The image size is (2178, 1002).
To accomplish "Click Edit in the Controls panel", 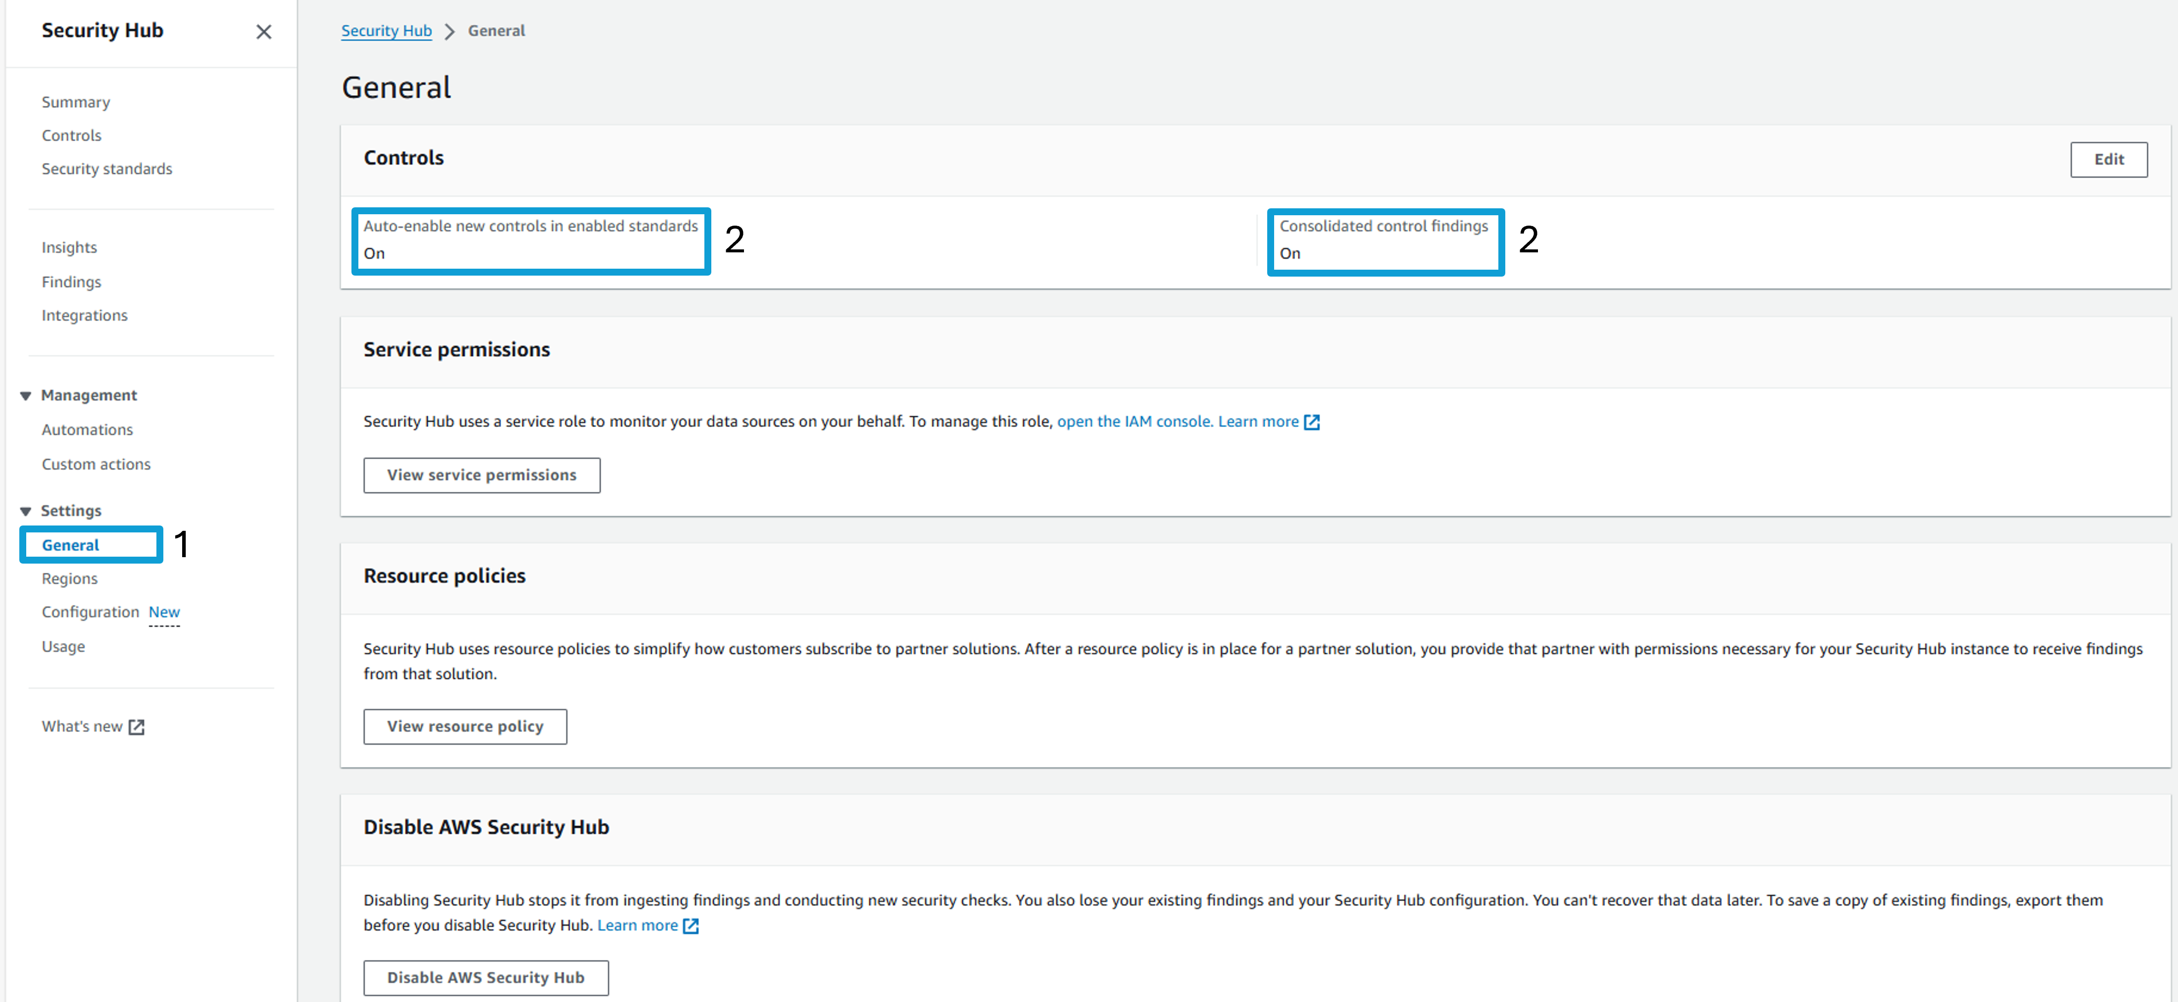I will (x=2109, y=160).
